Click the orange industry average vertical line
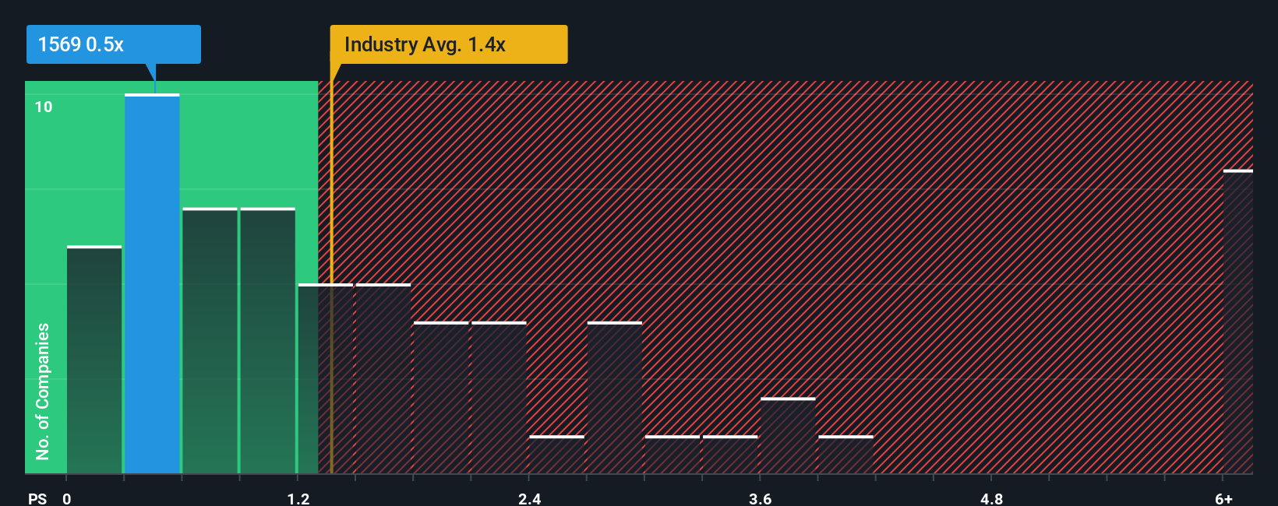This screenshot has height=506, width=1278. 331,277
